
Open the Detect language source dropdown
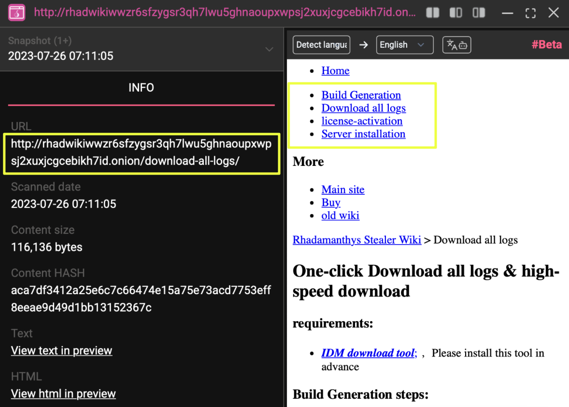321,45
